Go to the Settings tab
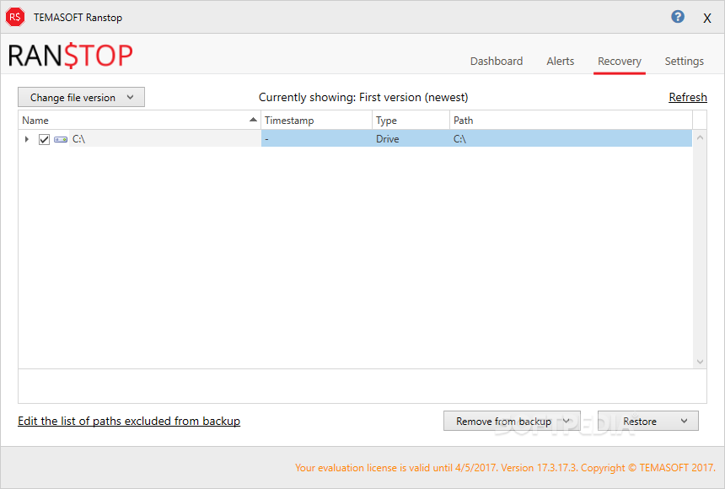The width and height of the screenshot is (725, 489). click(685, 61)
